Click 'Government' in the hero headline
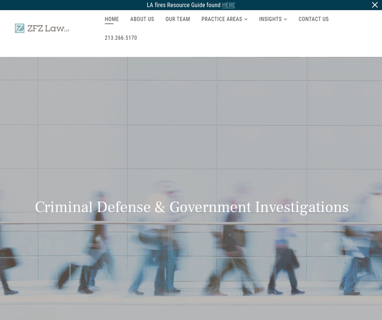The height and width of the screenshot is (320, 382). 210,207
